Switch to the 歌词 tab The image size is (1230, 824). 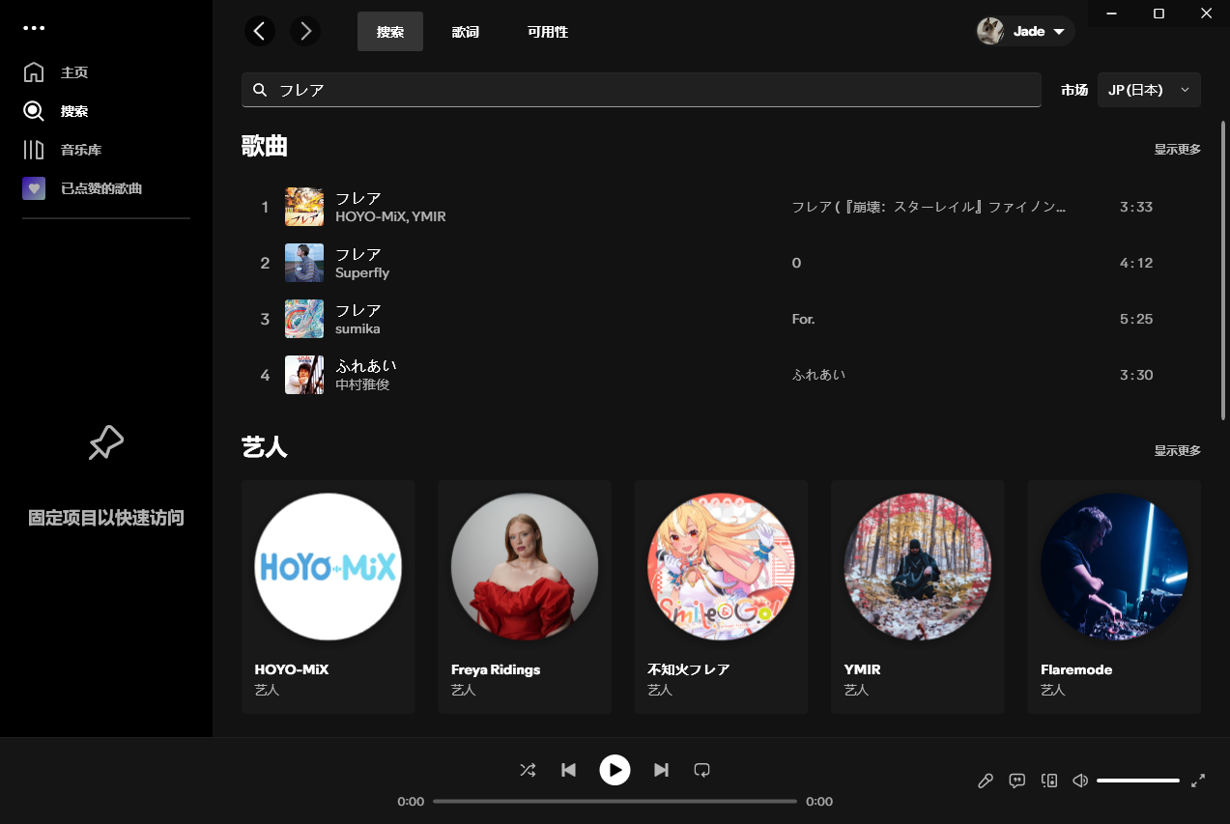point(465,32)
